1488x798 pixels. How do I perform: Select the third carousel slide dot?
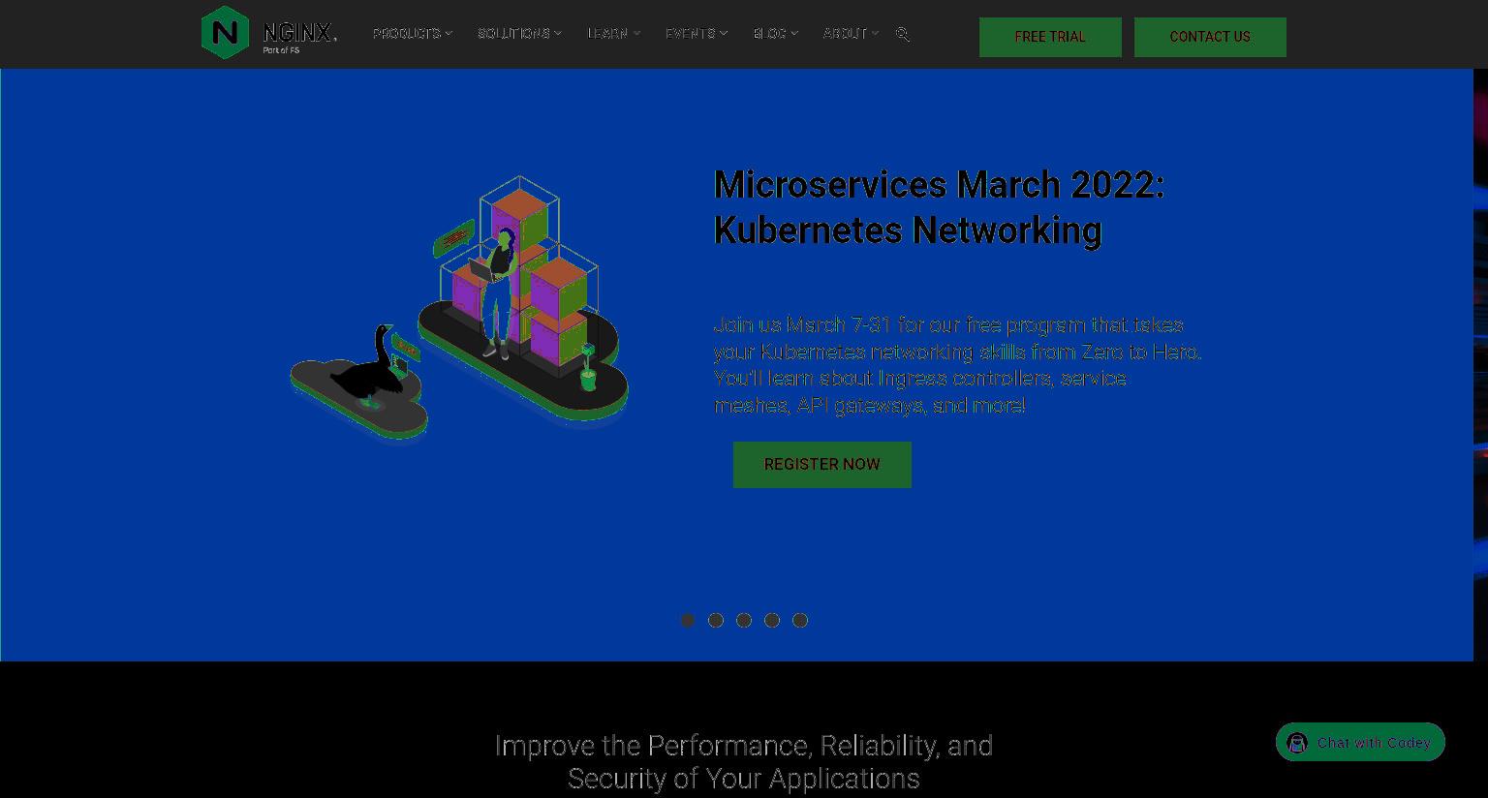[x=744, y=621]
